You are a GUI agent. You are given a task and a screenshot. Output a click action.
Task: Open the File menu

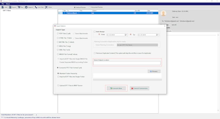[3, 4]
